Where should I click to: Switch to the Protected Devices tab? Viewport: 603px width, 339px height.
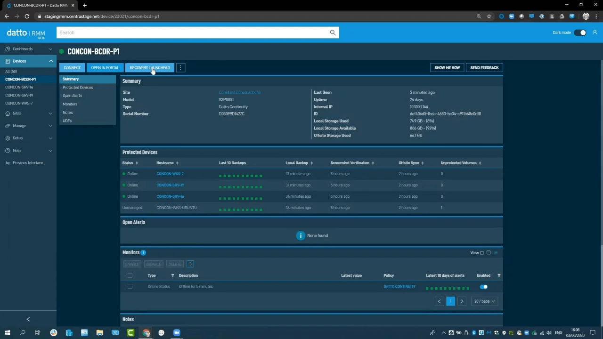(78, 87)
